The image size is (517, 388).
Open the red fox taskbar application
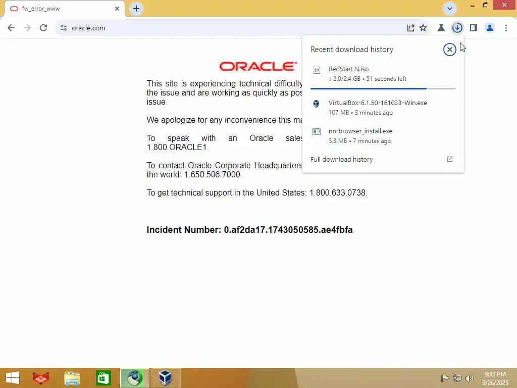40,378
